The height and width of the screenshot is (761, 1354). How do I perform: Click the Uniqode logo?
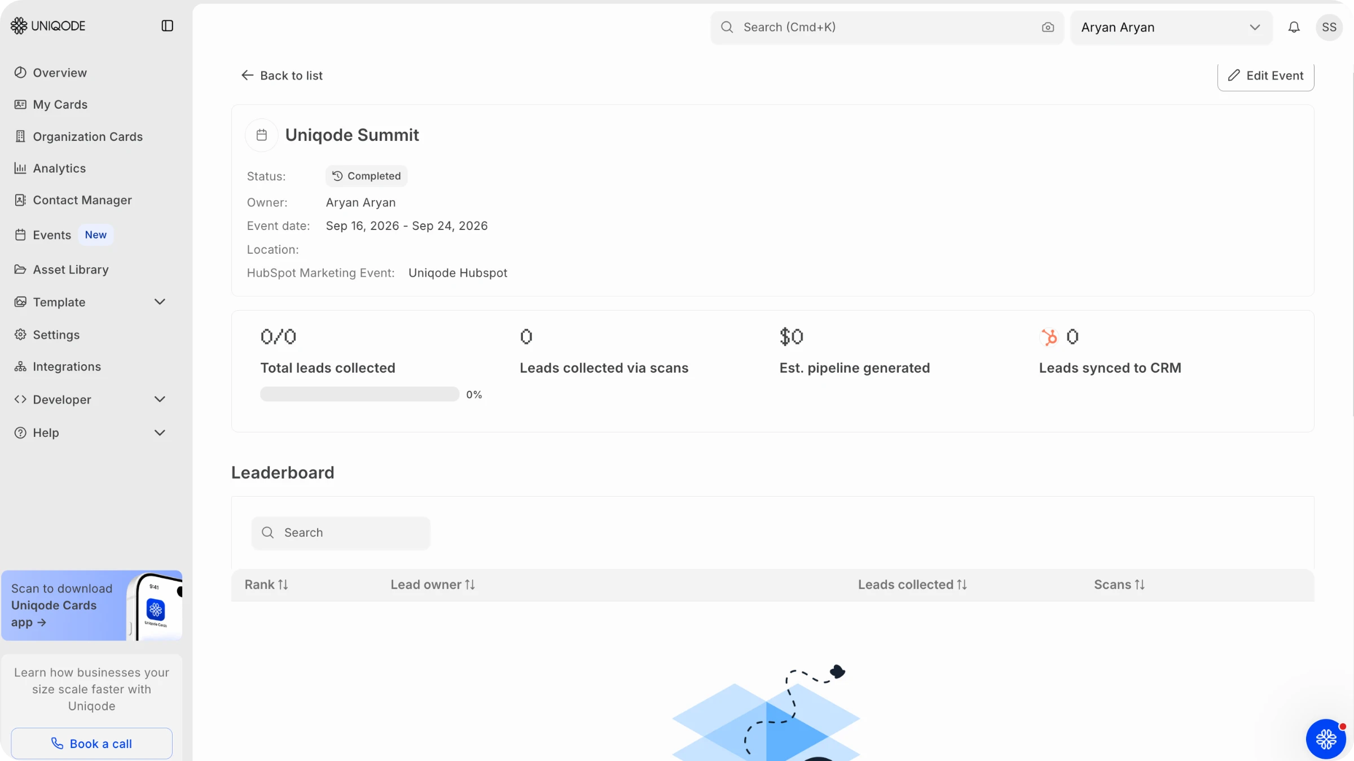pos(48,26)
